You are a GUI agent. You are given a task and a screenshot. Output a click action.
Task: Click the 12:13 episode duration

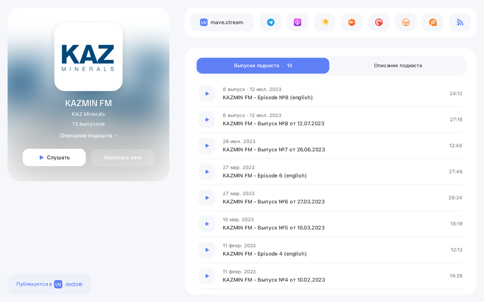click(x=456, y=250)
